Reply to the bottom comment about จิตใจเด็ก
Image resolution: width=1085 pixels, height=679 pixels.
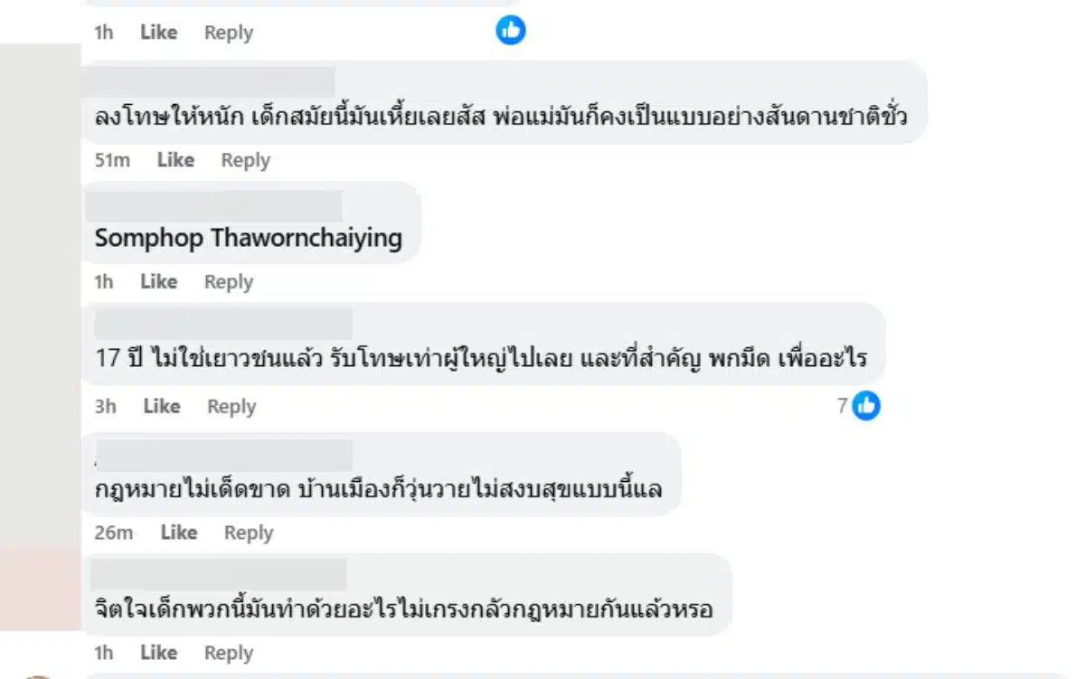tap(228, 652)
